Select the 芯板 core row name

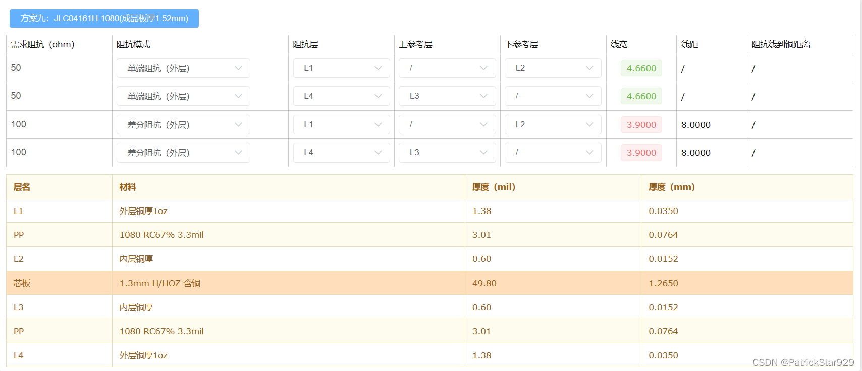pos(22,283)
